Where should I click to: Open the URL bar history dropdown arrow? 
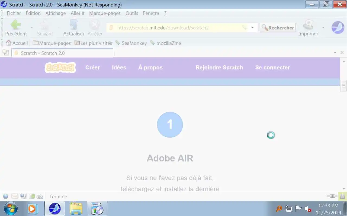[252, 28]
